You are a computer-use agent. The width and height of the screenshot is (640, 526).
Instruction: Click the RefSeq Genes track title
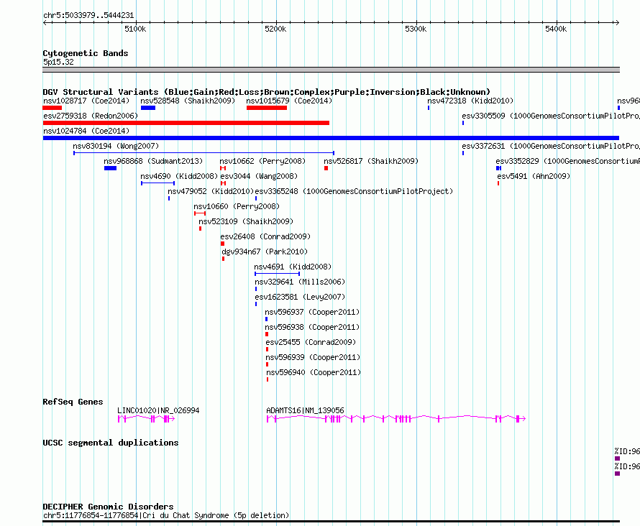pyautogui.click(x=73, y=402)
